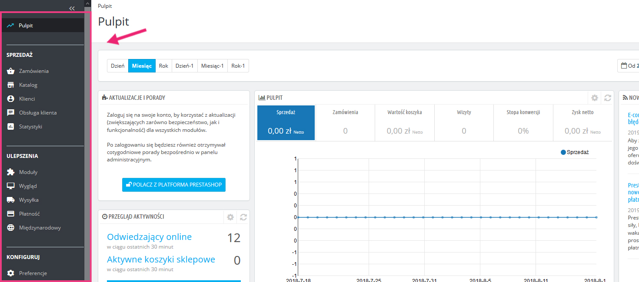
Task: Refresh the Przegląd aktywności panel
Action: tap(243, 217)
